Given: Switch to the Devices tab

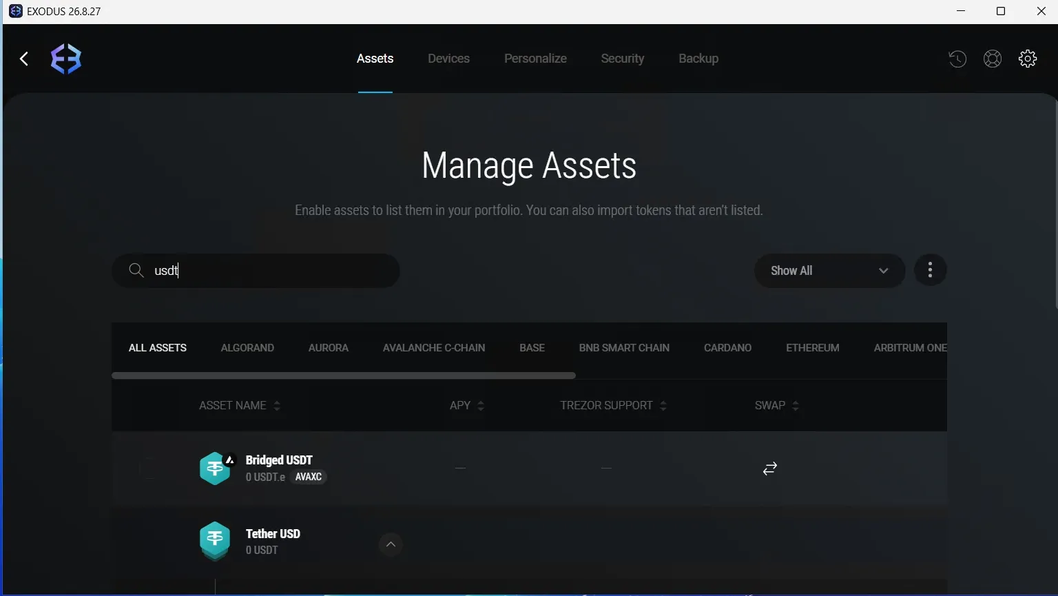Looking at the screenshot, I should point(448,59).
